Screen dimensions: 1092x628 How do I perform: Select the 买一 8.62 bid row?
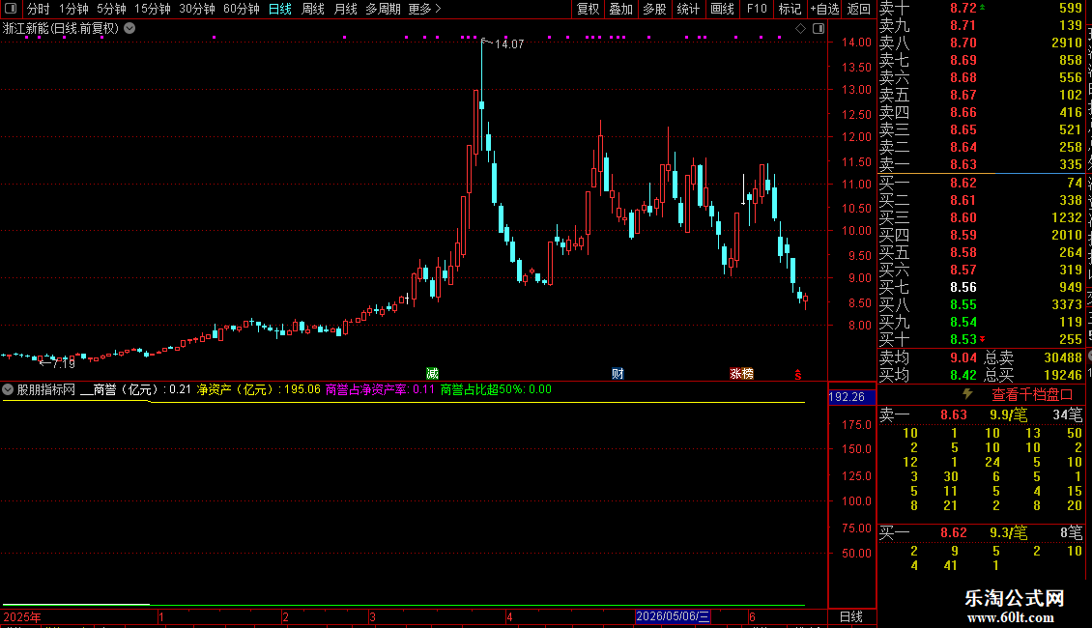click(x=981, y=183)
